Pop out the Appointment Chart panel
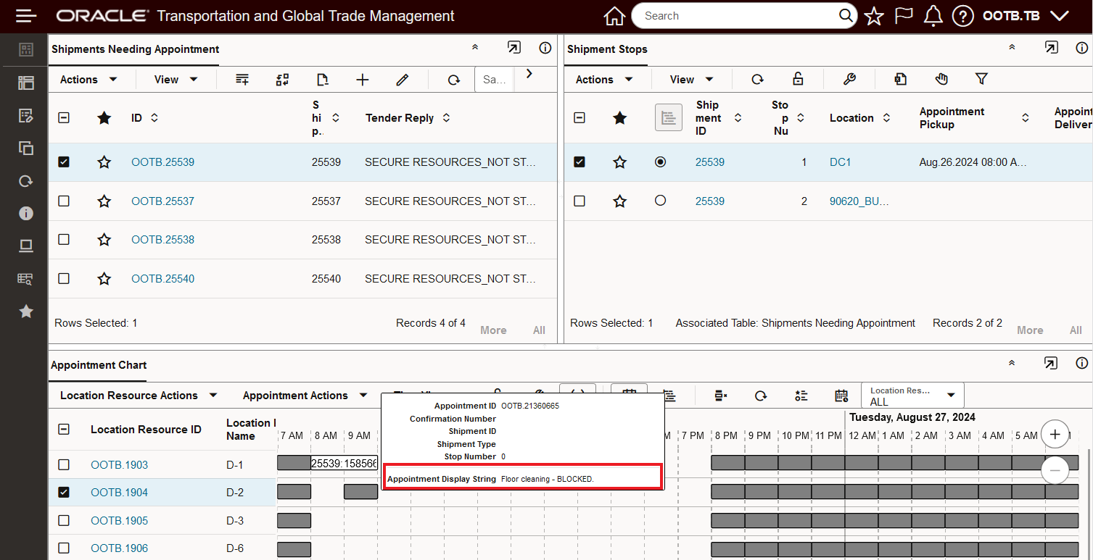1093x560 pixels. click(x=1051, y=363)
